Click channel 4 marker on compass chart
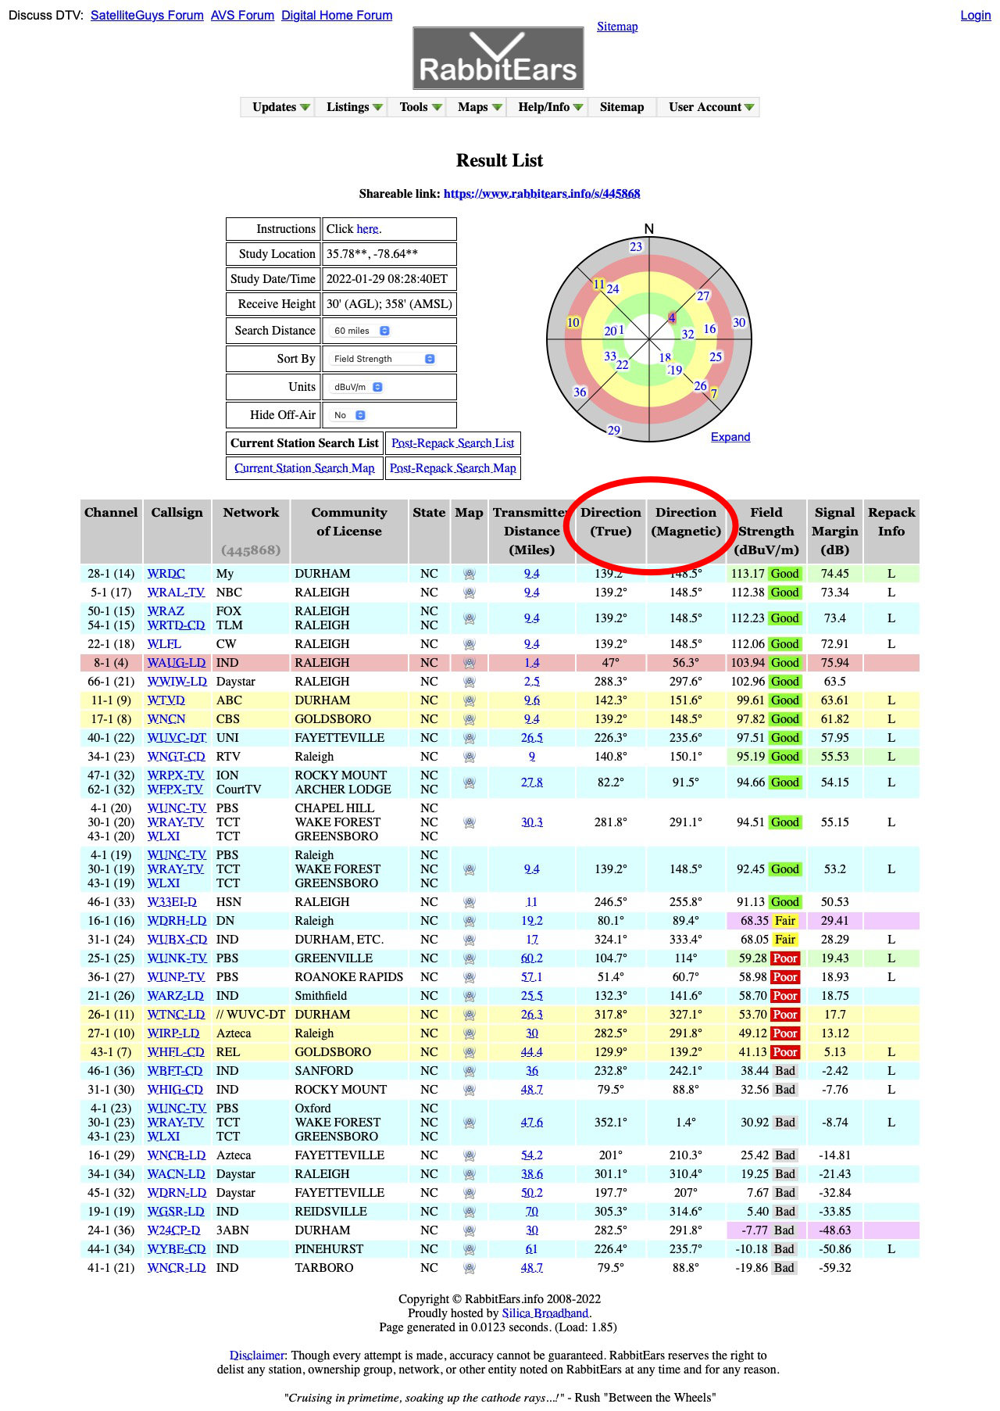 (671, 317)
